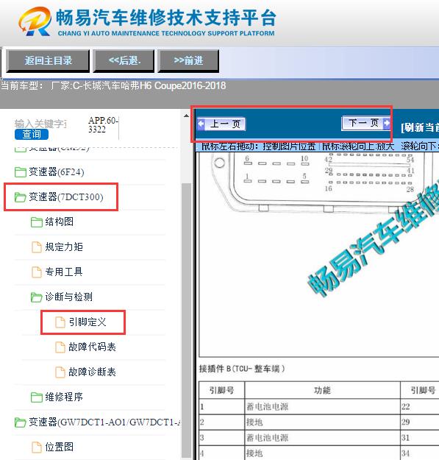Click 接地 cell in pin 2 row

coord(322,422)
